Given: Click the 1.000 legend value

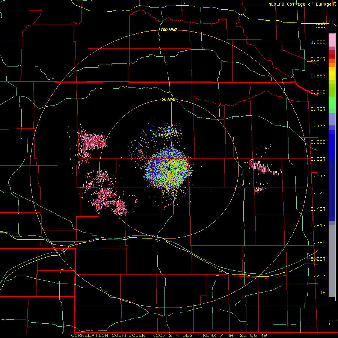Looking at the screenshot, I should tap(318, 42).
